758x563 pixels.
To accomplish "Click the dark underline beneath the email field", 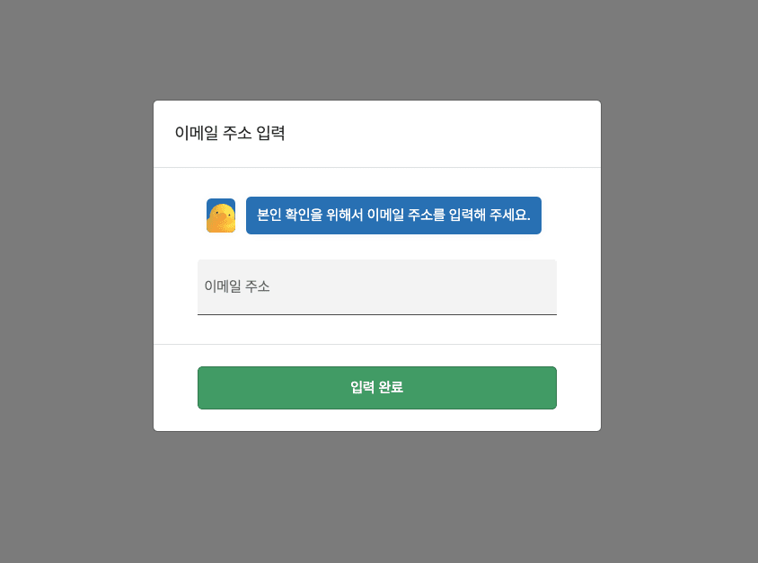I will pos(377,314).
